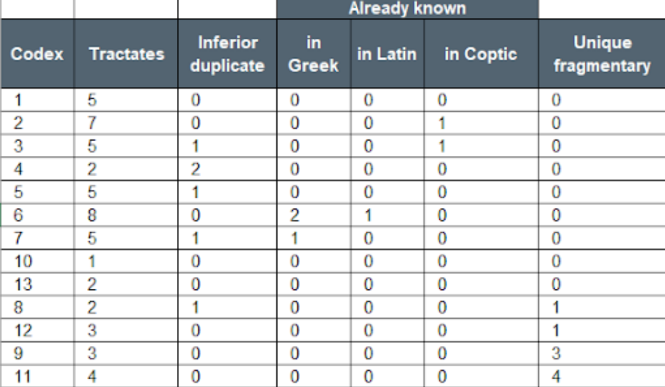Click the 'Tractates' column header cell

click(126, 54)
